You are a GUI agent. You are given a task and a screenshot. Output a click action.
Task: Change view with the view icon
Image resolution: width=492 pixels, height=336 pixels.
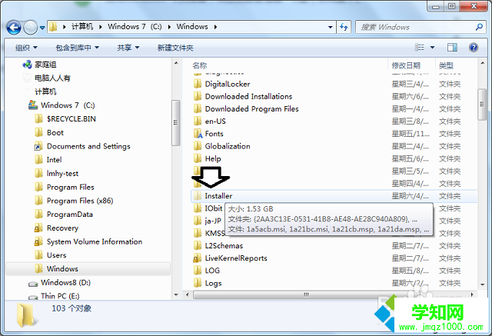[420, 48]
